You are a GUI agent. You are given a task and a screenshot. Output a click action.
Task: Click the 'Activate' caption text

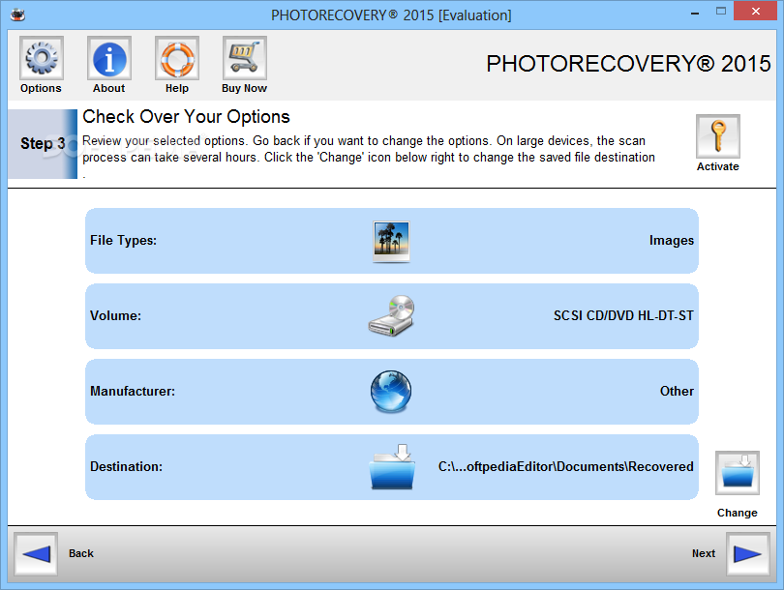point(718,167)
